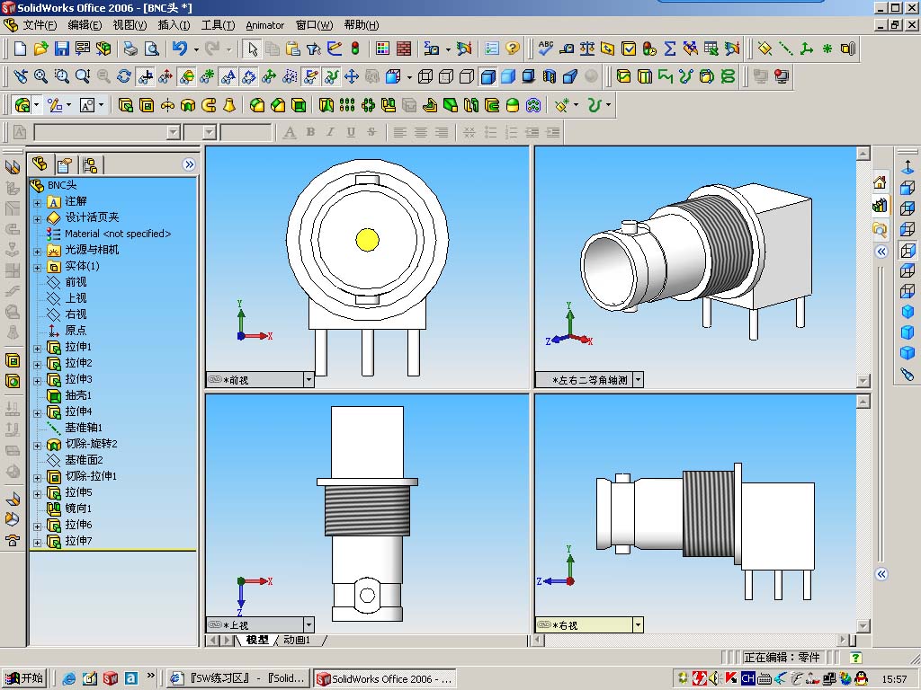Click the New document icon
The height and width of the screenshot is (690, 921).
20,49
